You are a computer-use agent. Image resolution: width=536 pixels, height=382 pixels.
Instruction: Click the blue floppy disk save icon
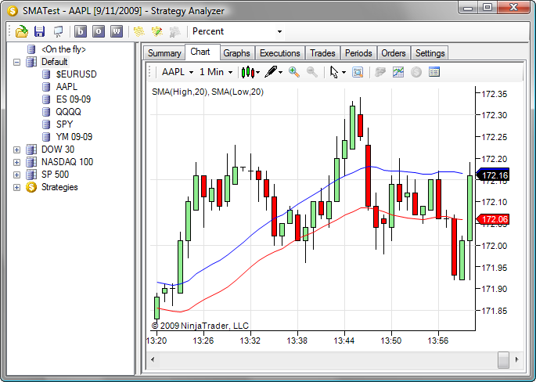tap(40, 31)
